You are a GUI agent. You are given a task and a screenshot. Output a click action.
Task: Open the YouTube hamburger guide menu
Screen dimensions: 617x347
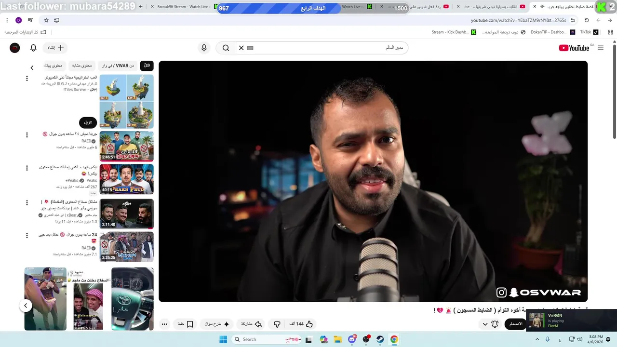[x=601, y=48]
